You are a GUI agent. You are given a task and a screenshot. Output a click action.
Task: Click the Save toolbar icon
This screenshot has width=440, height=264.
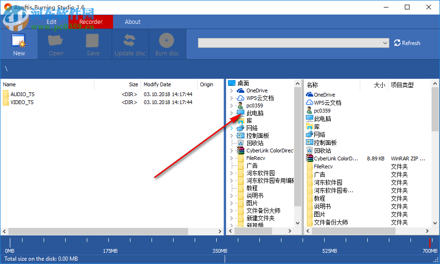92,40
